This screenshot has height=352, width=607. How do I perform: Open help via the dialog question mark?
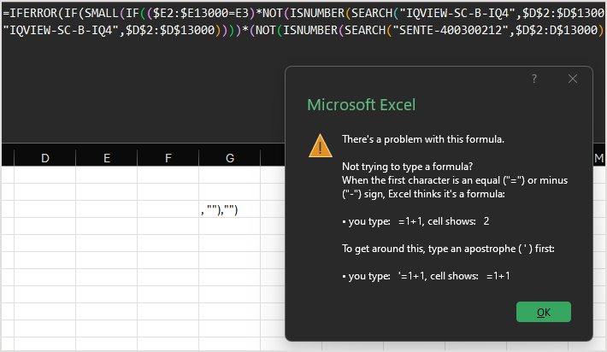coord(534,79)
